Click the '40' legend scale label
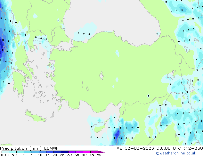This screenshot has width=203, height=156. (84, 155)
